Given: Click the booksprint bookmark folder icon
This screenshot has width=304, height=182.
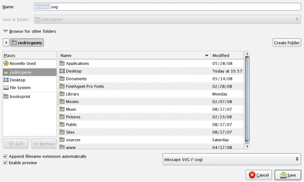Looking at the screenshot, I should click(x=6, y=97).
